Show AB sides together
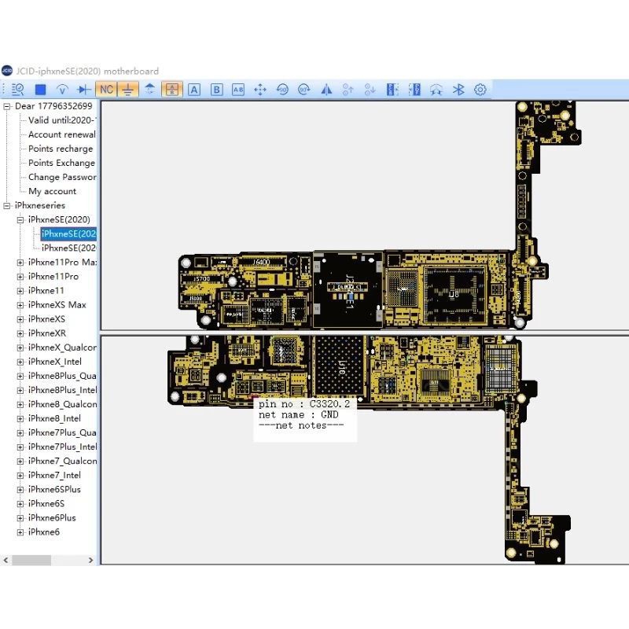This screenshot has height=629, width=629. coord(238,89)
